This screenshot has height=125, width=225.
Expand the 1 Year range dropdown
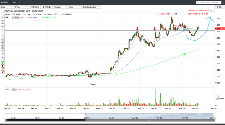21,7
